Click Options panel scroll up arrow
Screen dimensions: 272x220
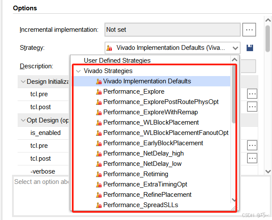point(268,20)
